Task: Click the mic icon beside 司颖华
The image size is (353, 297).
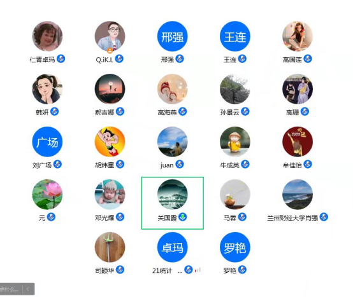Action: 120,270
